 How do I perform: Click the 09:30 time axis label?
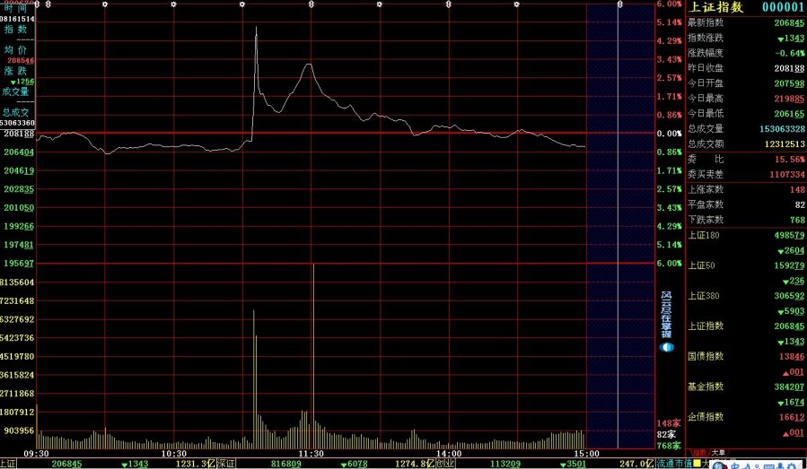pyautogui.click(x=36, y=454)
